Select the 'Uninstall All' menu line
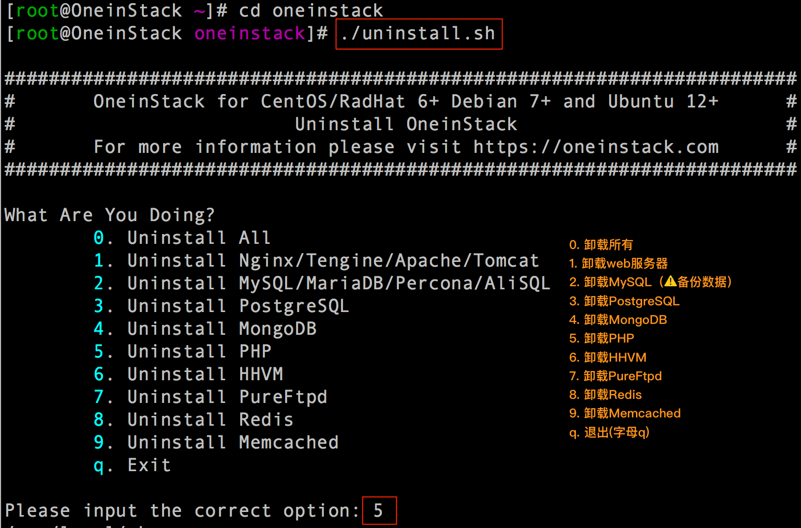801x528 pixels. pyautogui.click(x=182, y=238)
